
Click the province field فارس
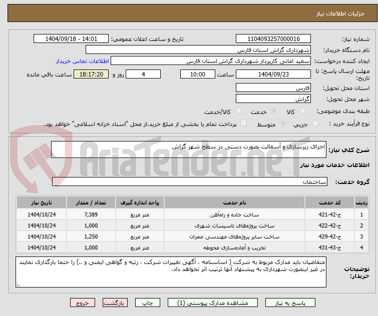[x=273, y=87]
